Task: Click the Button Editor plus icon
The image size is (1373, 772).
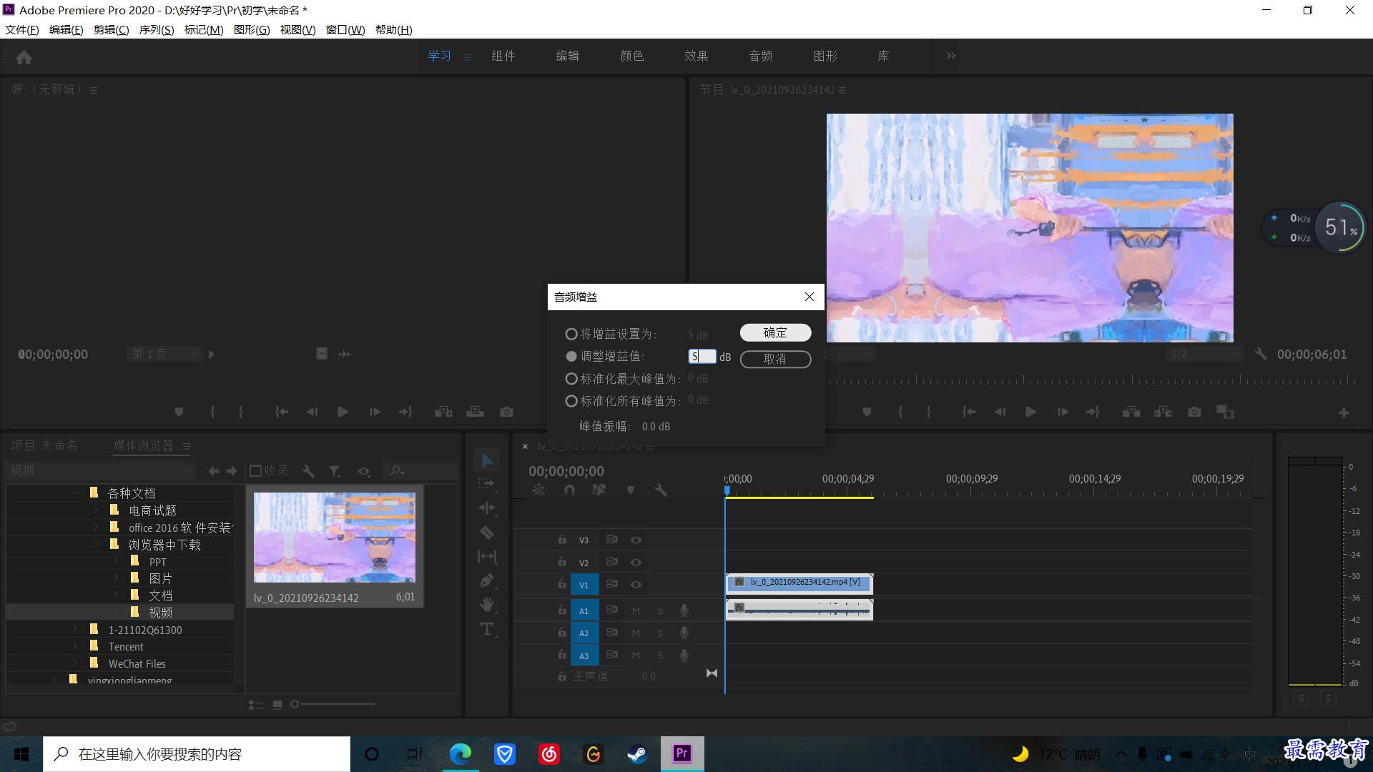Action: coord(1344,413)
